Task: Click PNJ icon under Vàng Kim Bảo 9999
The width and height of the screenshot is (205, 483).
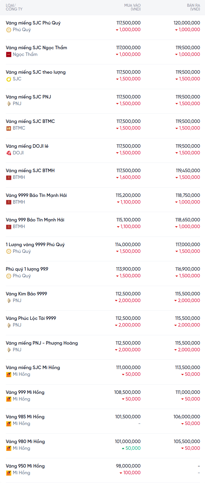Action: [9, 301]
